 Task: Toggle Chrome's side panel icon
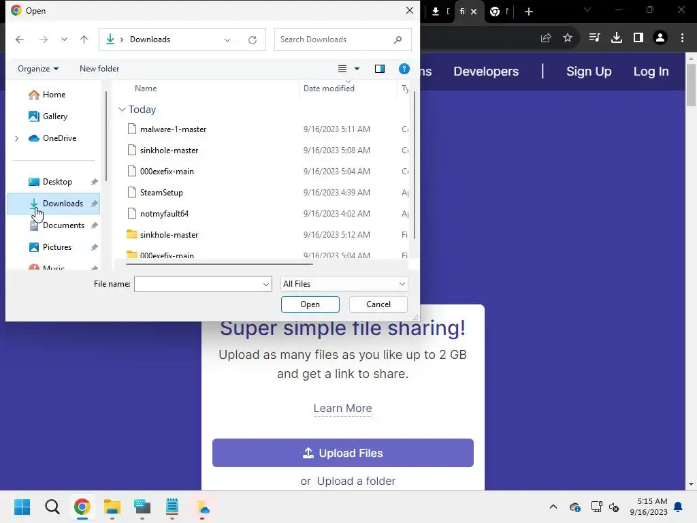point(638,38)
